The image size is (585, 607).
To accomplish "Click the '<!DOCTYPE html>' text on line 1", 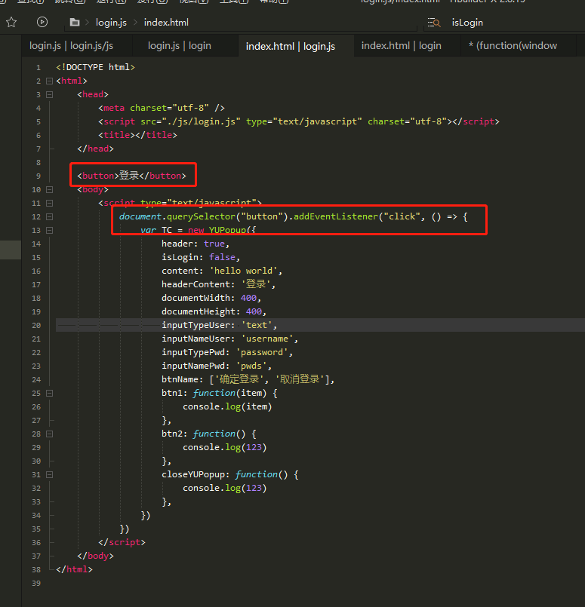I will tap(95, 67).
